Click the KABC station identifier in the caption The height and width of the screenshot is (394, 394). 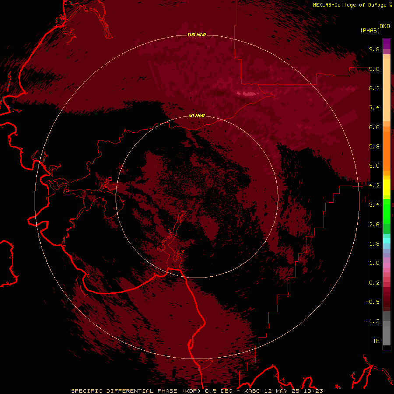click(252, 391)
